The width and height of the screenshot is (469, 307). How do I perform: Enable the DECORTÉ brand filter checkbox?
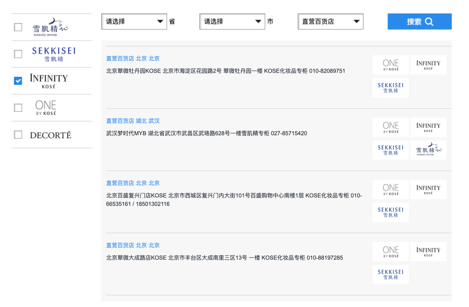pyautogui.click(x=18, y=135)
